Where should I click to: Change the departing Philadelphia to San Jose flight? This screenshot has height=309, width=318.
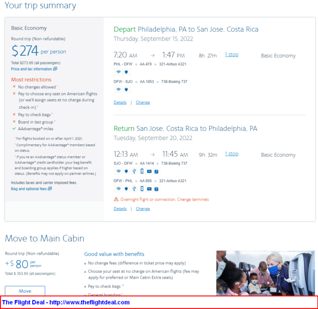click(x=143, y=103)
